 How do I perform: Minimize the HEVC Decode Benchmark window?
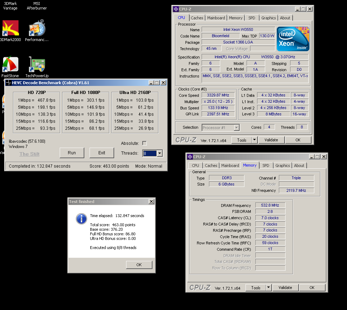151,83
